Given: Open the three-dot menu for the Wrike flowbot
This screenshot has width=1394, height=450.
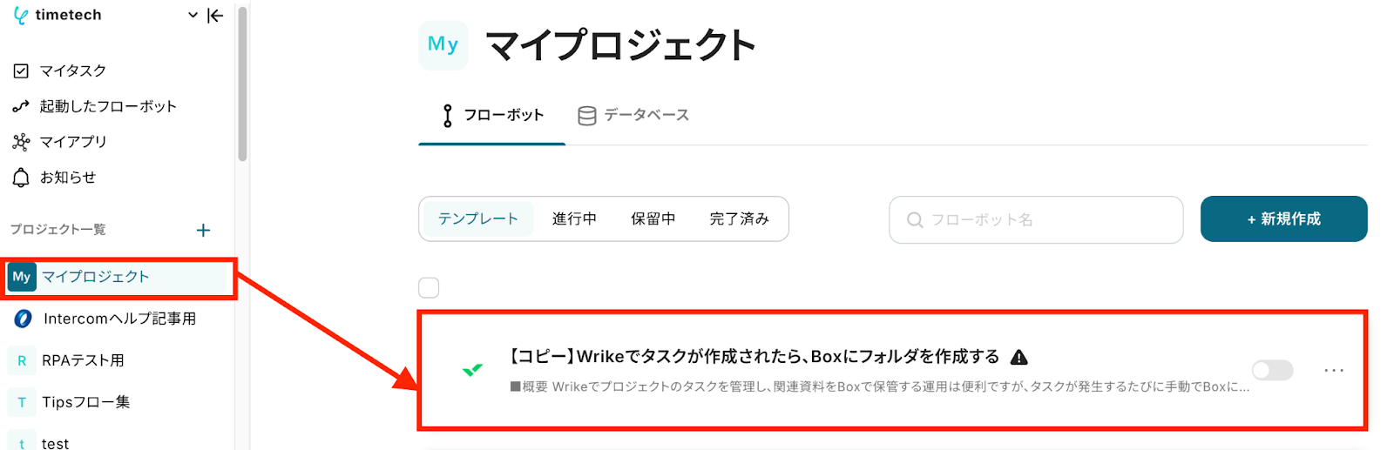Looking at the screenshot, I should coord(1333,370).
